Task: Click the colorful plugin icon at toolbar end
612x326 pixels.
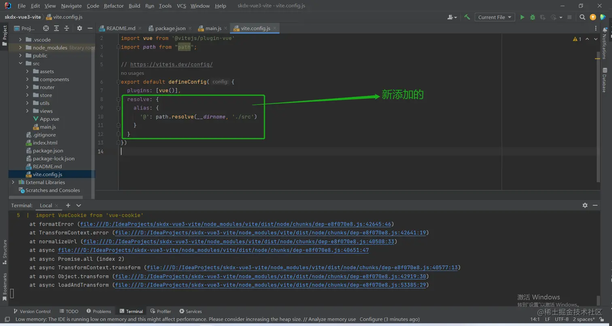Action: pyautogui.click(x=603, y=17)
